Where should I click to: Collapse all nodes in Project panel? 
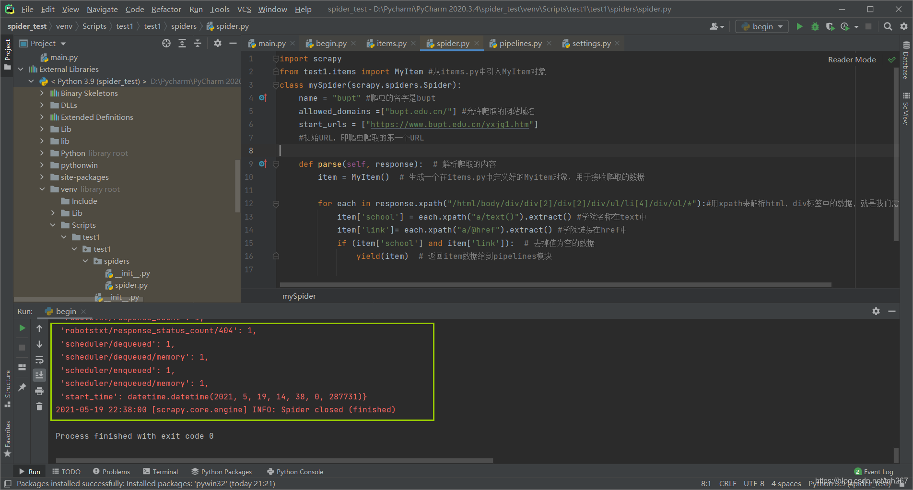198,44
